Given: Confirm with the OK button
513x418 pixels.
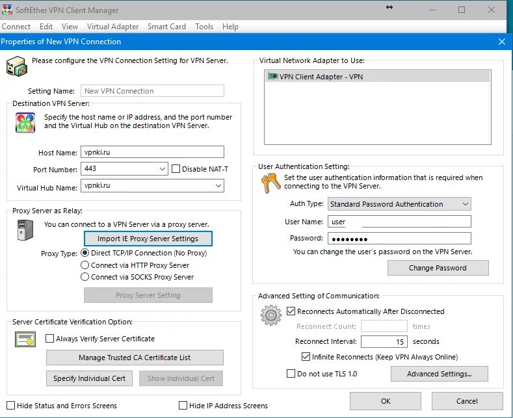Looking at the screenshot, I should [386, 401].
